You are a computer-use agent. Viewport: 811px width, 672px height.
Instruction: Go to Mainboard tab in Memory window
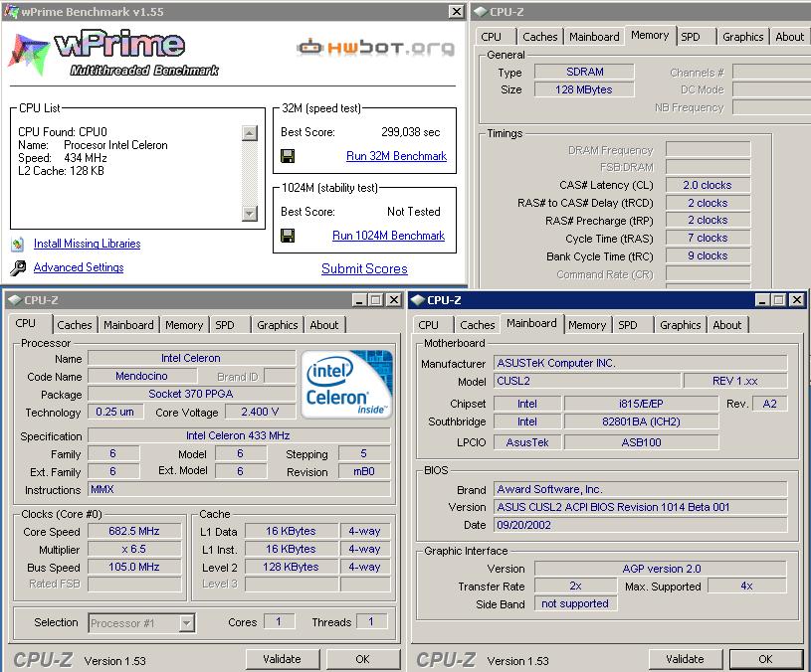pyautogui.click(x=594, y=37)
